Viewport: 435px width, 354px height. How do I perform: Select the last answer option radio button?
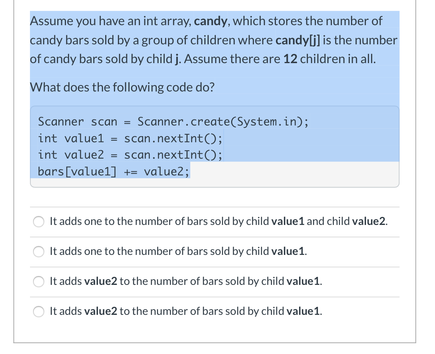pos(38,312)
